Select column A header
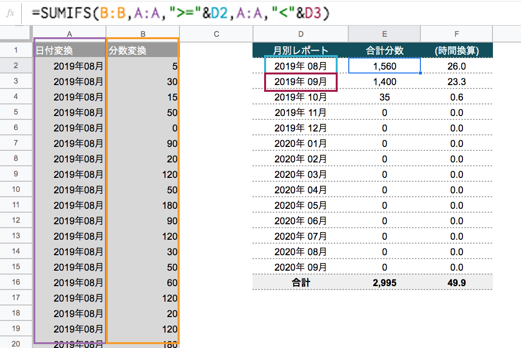This screenshot has height=348, width=521. (69, 34)
